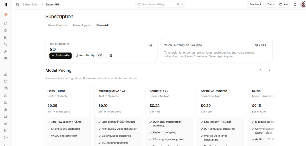The height and width of the screenshot is (146, 306).
Task: Click the Music pricing card title
Action: (256, 91)
